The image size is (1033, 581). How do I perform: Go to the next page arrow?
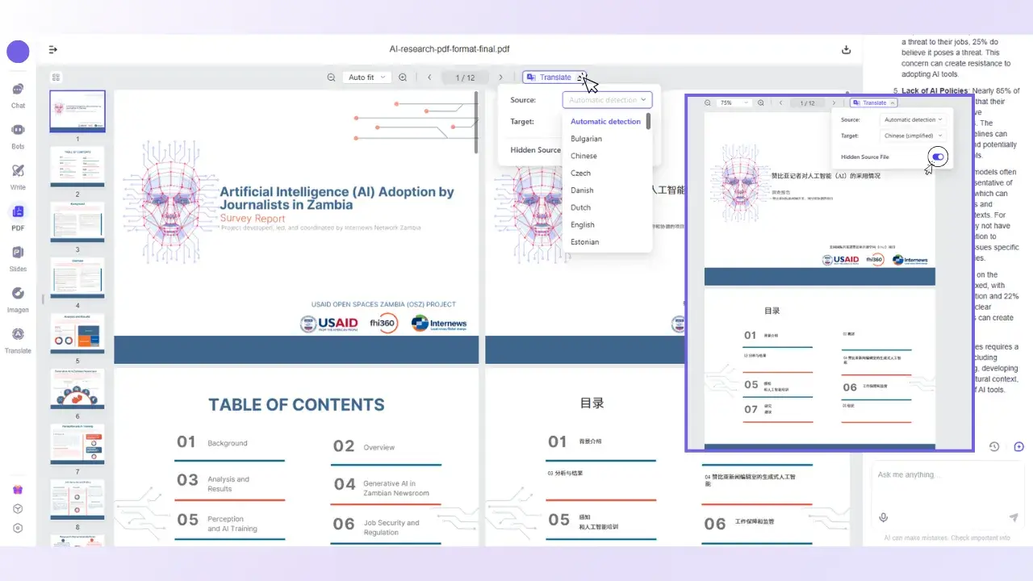click(x=500, y=77)
